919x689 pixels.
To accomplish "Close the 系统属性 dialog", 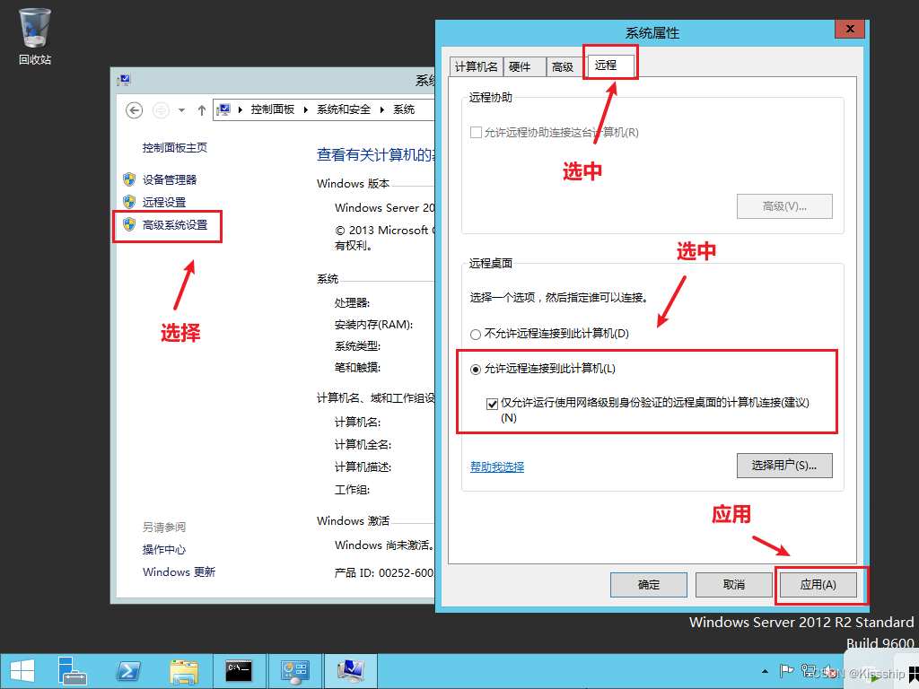I will (x=850, y=29).
